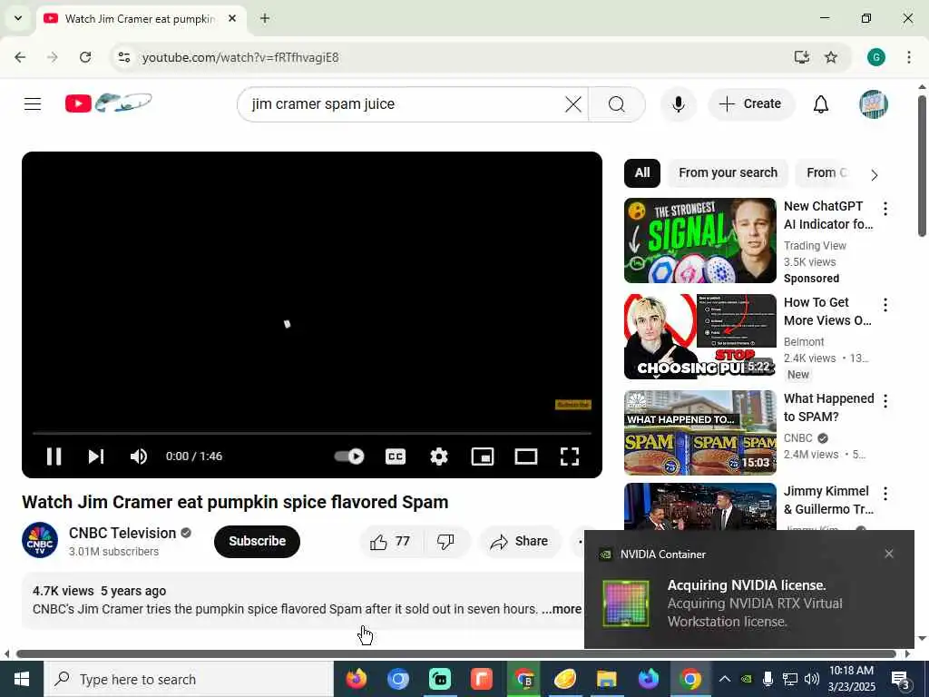This screenshot has height=697, width=929.
Task: Show more filter chips arrow
Action: (x=875, y=175)
